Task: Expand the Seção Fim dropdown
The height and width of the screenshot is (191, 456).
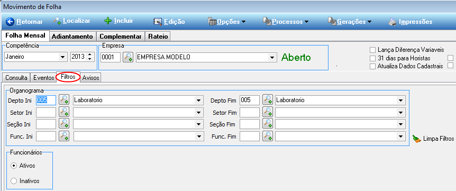Action: point(401,124)
